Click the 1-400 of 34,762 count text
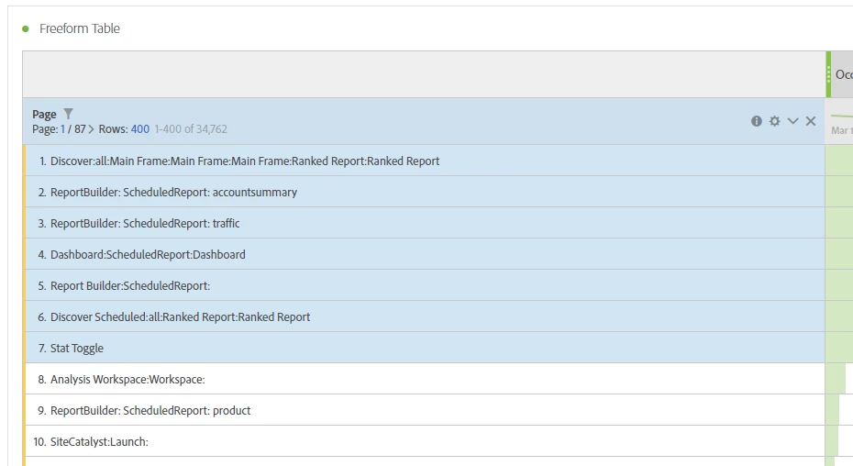This screenshot has width=853, height=466. coord(191,129)
